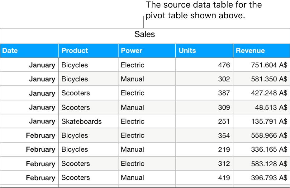Select the 135.791 A$ revenue cell

[269, 121]
